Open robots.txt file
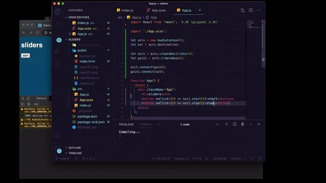The width and height of the screenshot is (326, 183). point(87,83)
